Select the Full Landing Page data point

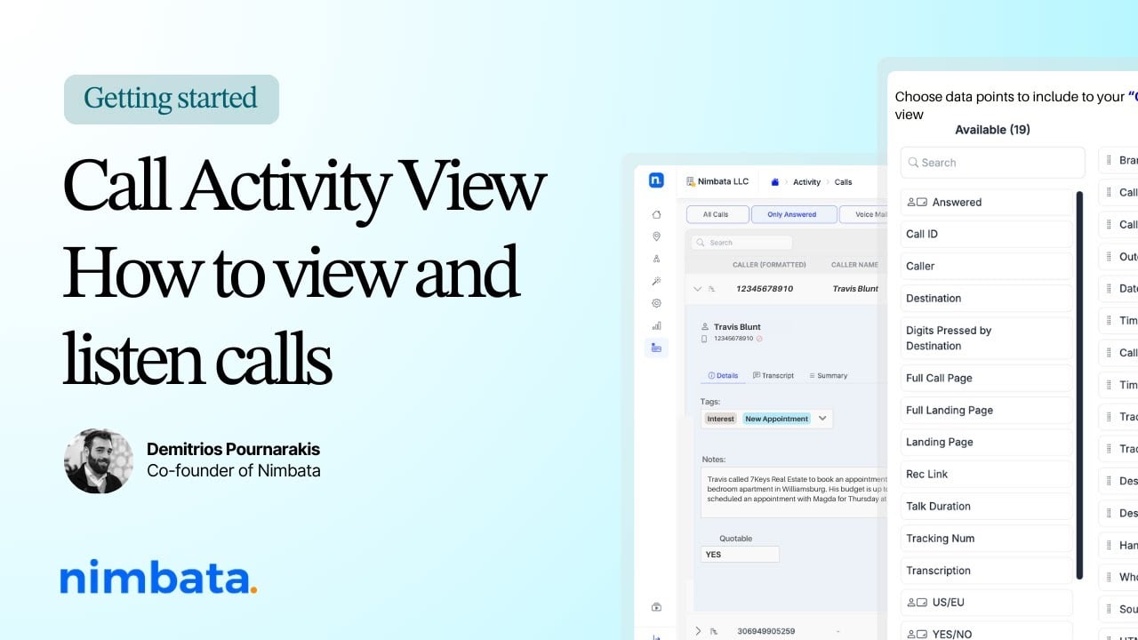[987, 410]
